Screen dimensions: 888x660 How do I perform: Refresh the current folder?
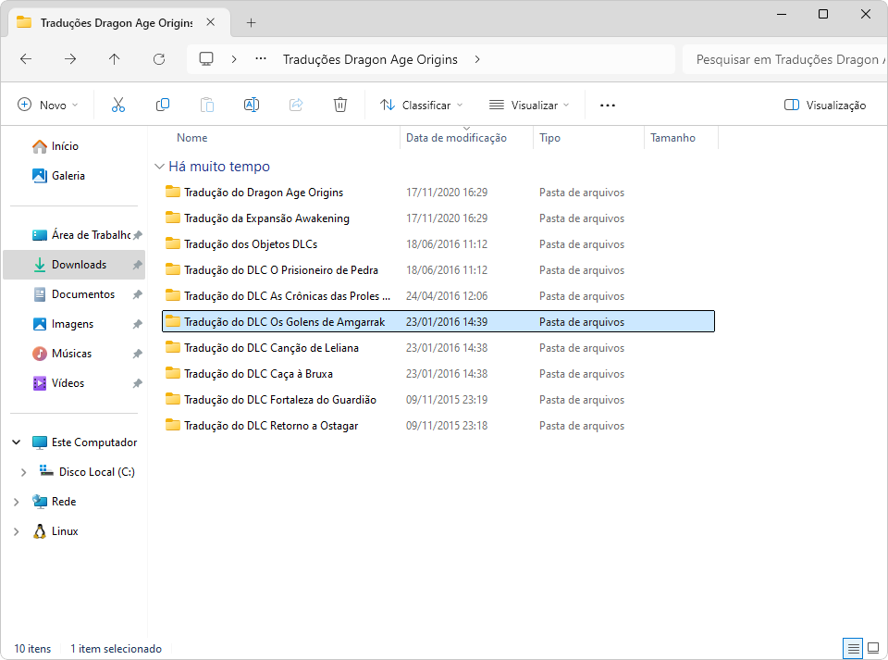coord(159,59)
